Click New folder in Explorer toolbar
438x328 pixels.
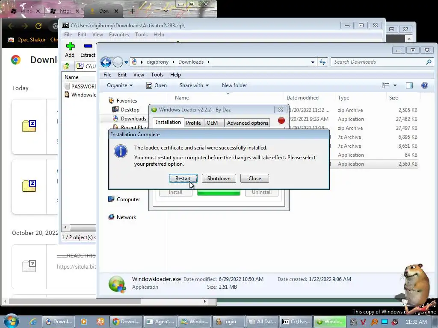[234, 85]
